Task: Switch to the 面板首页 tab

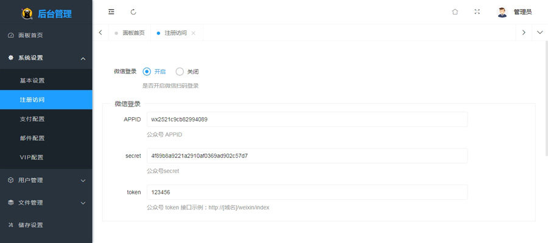Action: click(133, 33)
